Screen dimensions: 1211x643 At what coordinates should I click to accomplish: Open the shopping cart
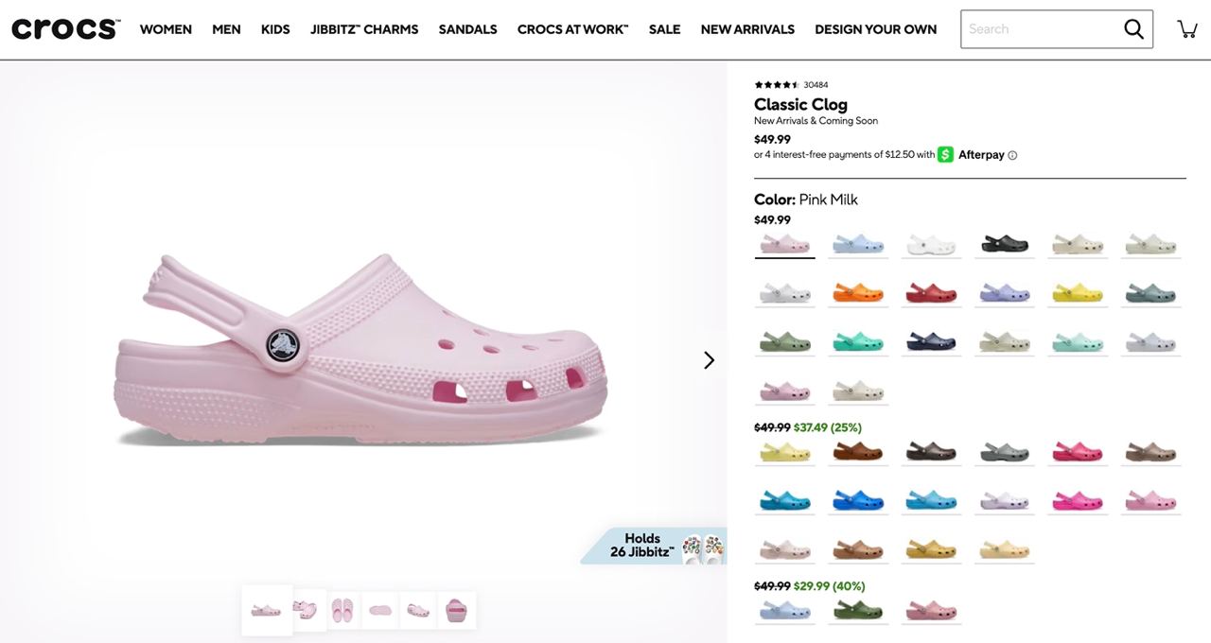point(1187,29)
